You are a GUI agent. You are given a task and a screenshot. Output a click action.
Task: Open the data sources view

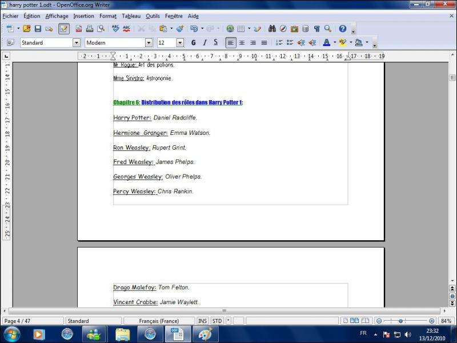click(306, 29)
